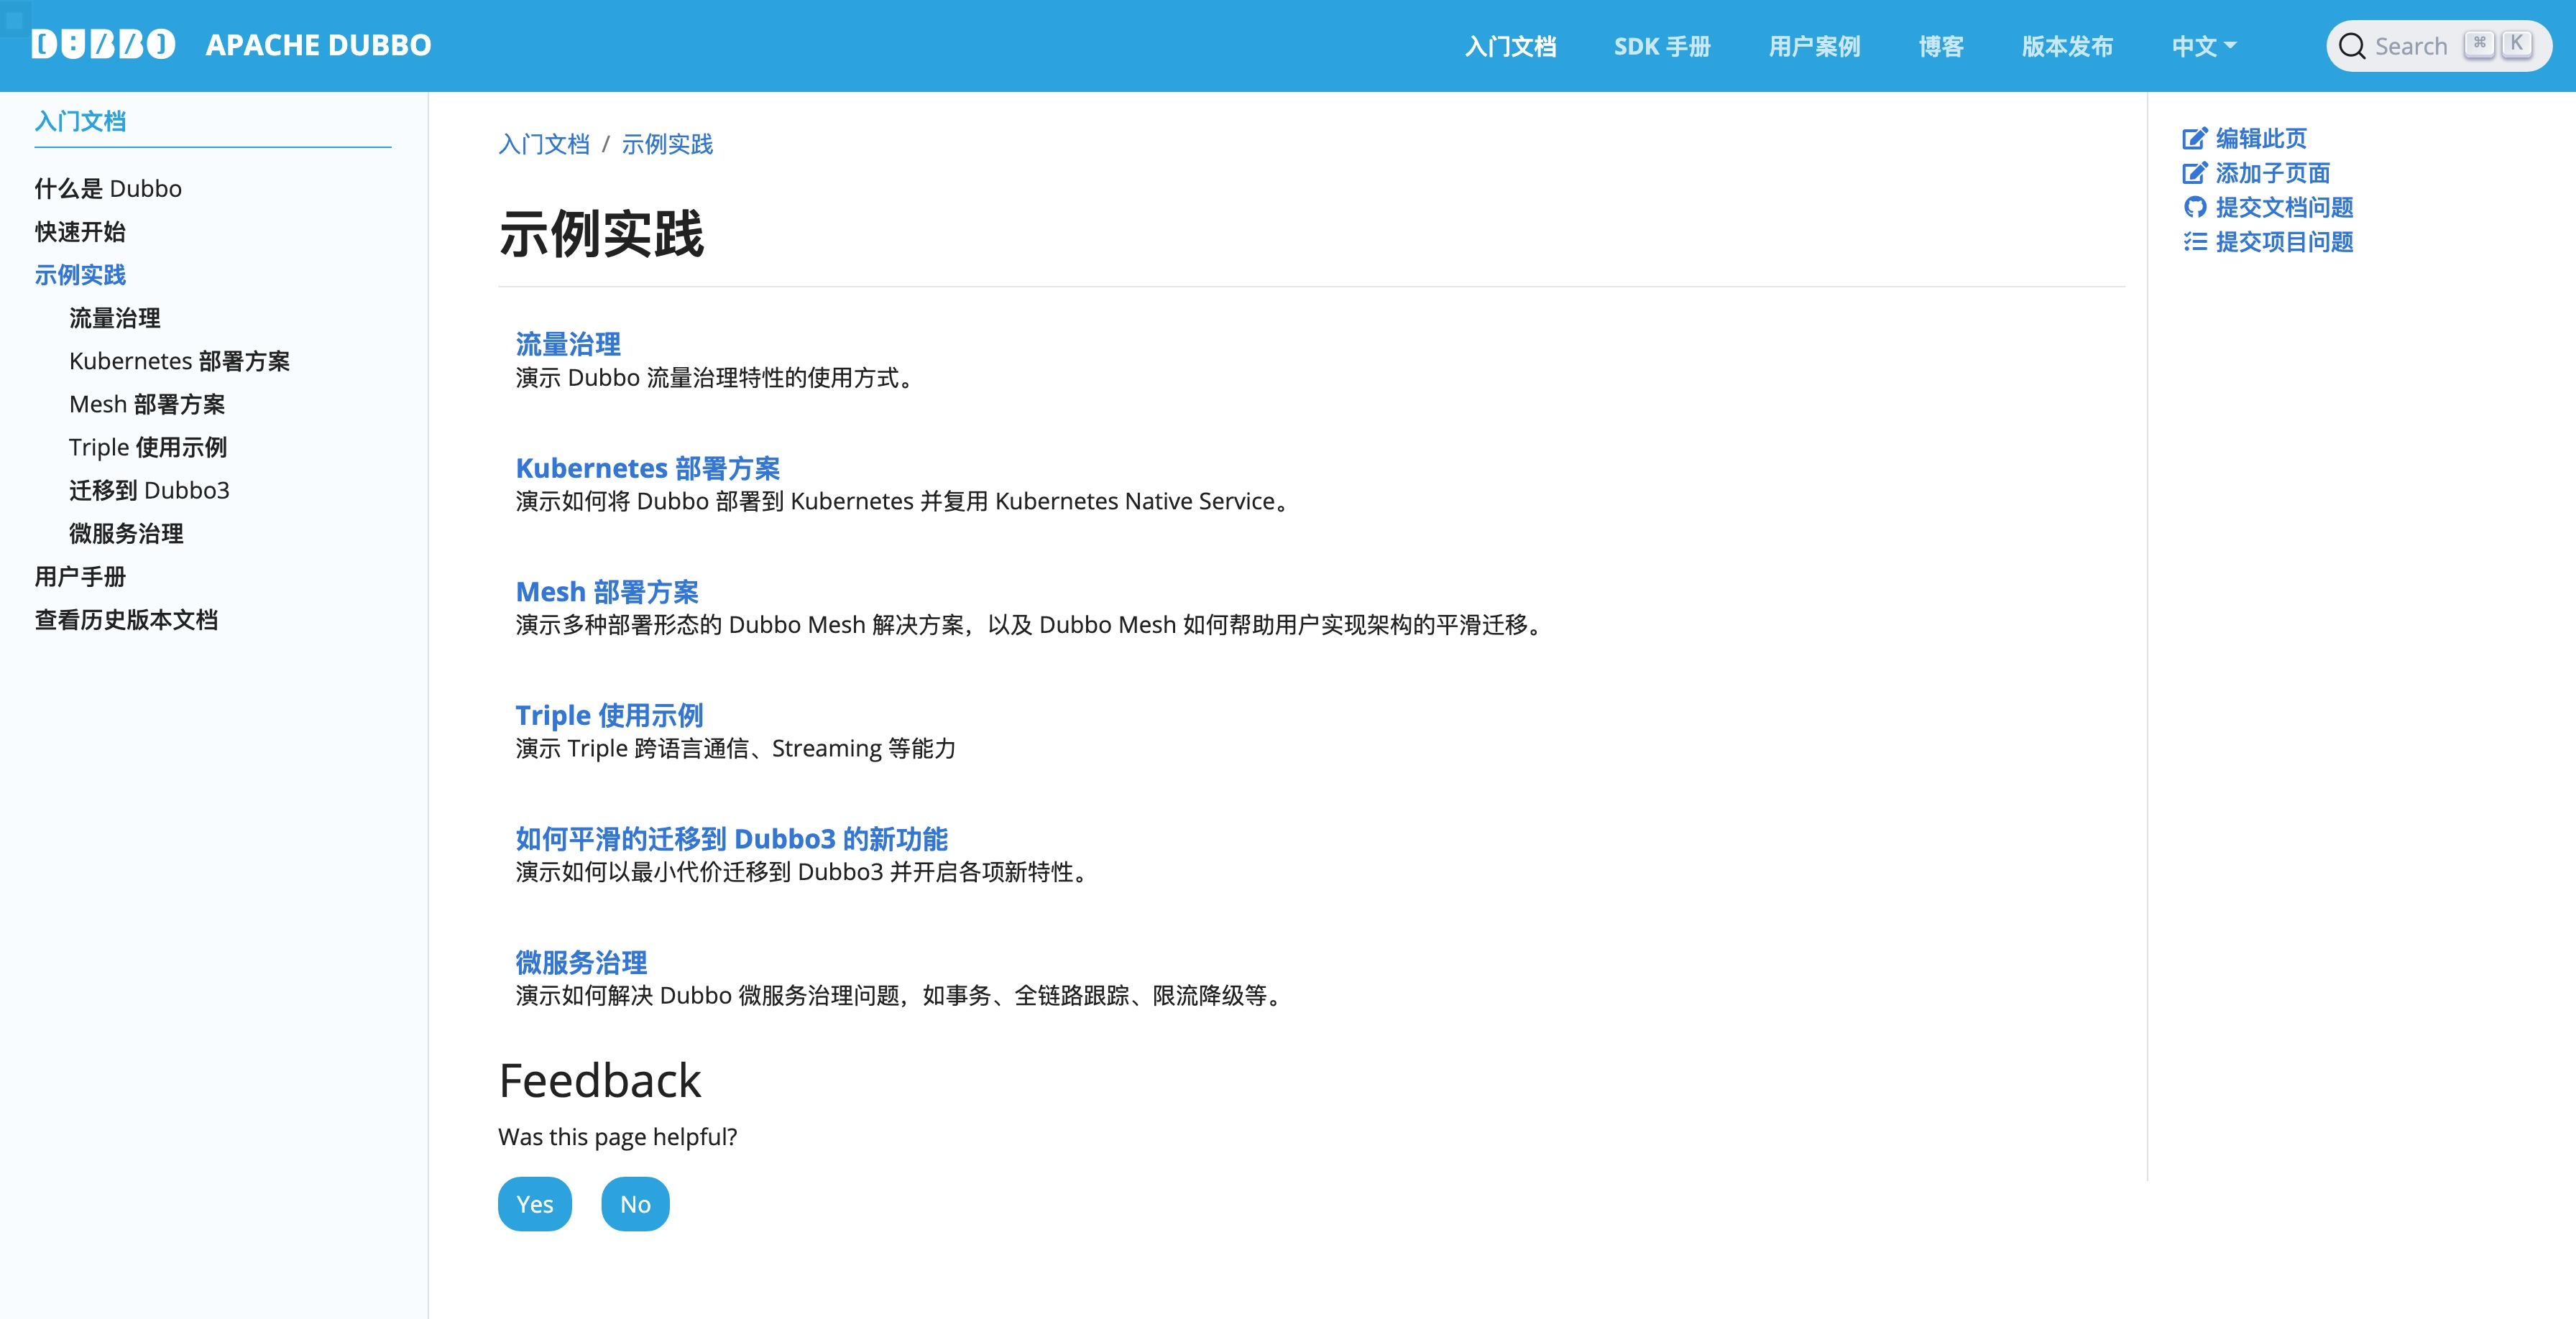
Task: Click the edit page pencil icon
Action: (x=2194, y=138)
